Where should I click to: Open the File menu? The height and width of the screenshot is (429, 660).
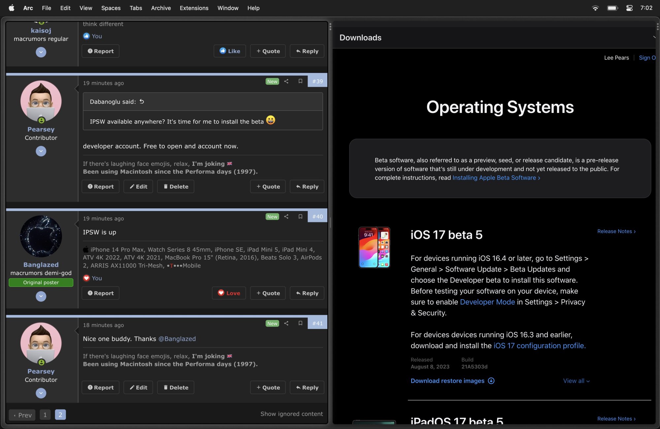pos(47,8)
